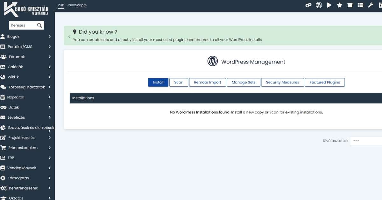Click the ERP bar chart icon
The height and width of the screenshot is (200, 382).
pyautogui.click(x=3, y=158)
